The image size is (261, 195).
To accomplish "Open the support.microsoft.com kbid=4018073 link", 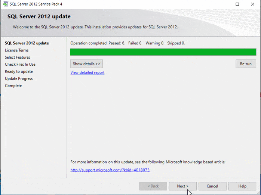I will coord(110,170).
